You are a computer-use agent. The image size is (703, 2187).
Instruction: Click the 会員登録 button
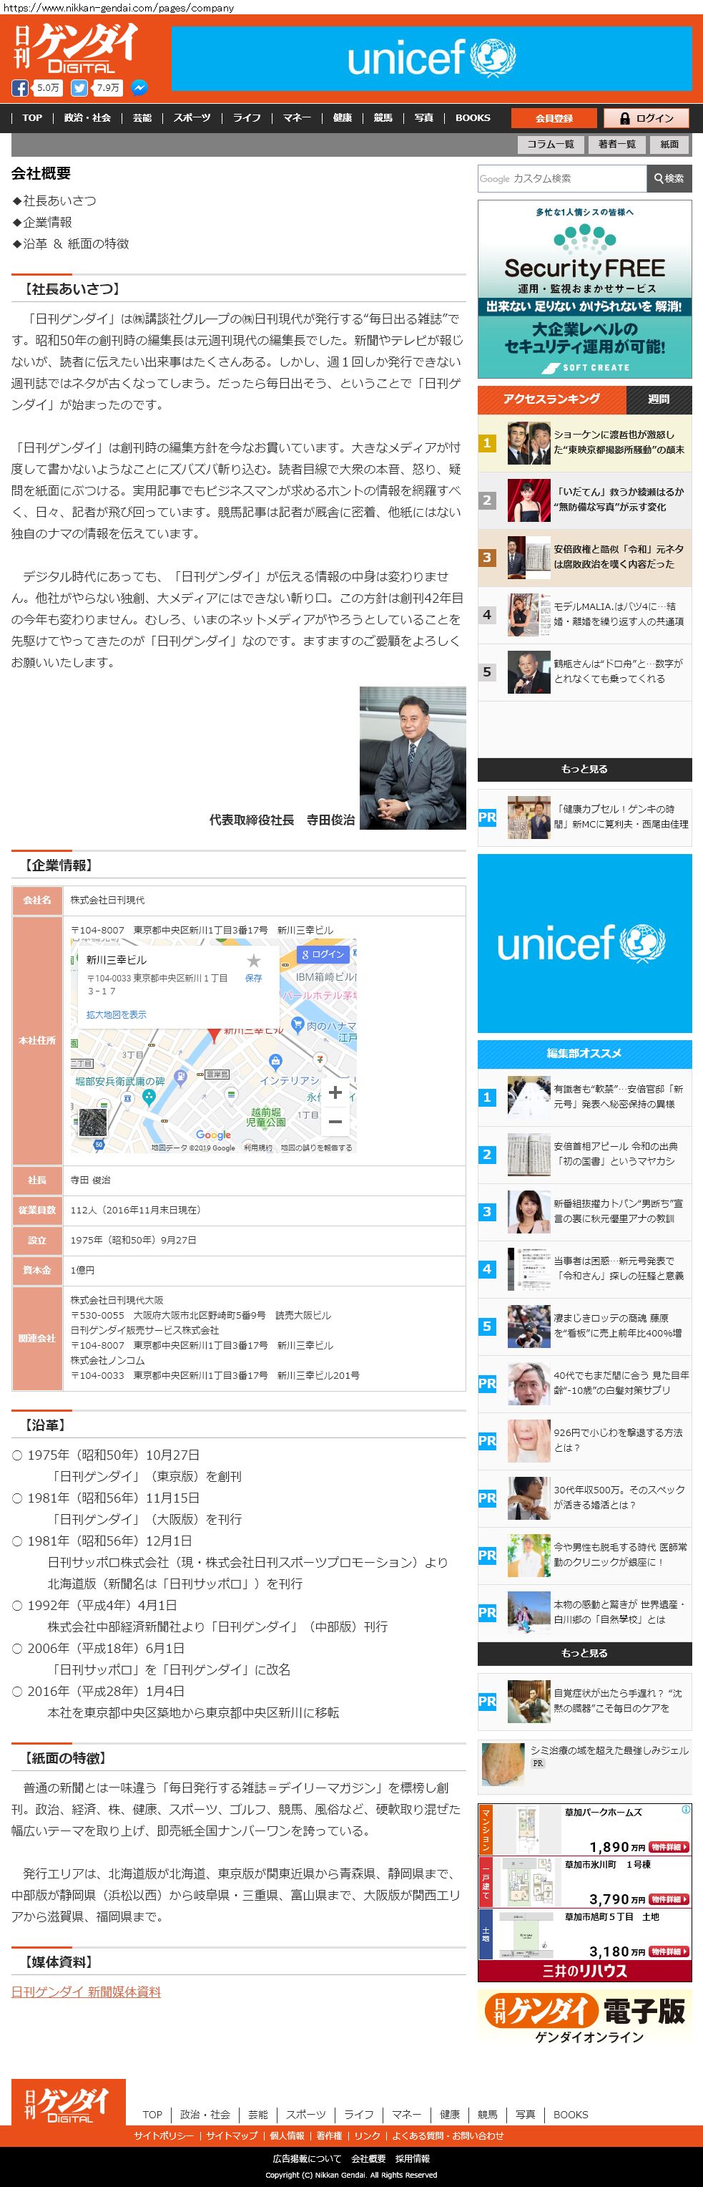pyautogui.click(x=554, y=118)
